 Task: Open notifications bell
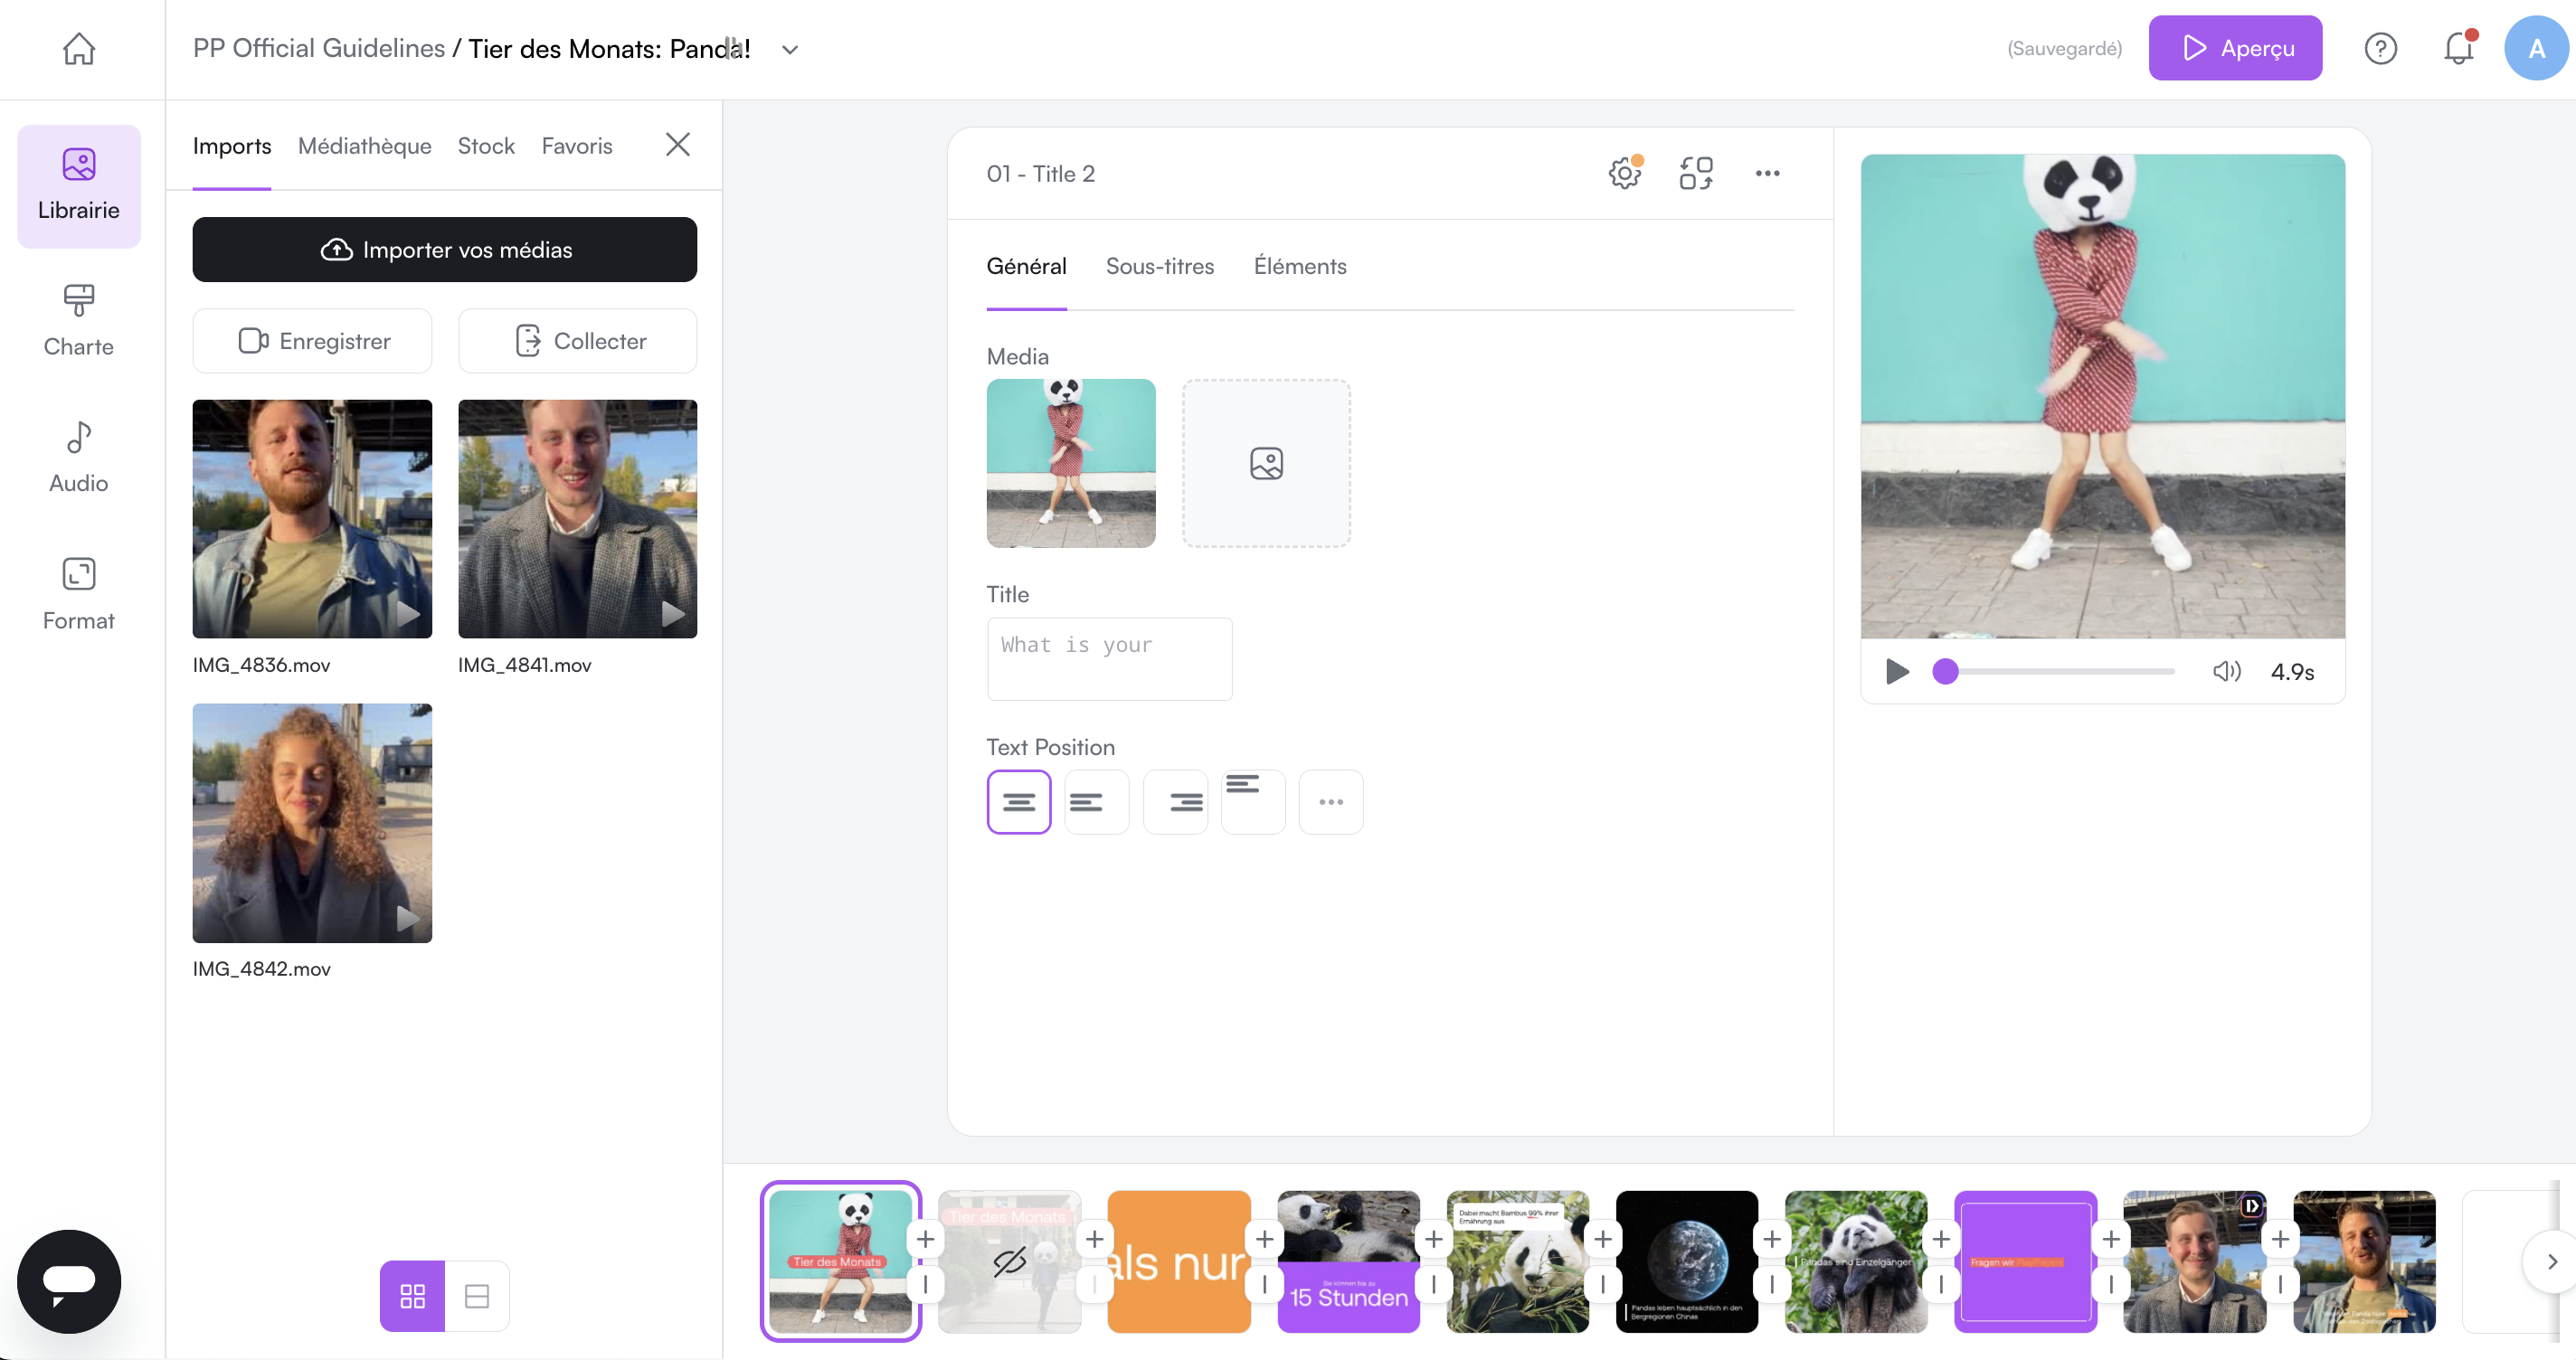(x=2458, y=48)
